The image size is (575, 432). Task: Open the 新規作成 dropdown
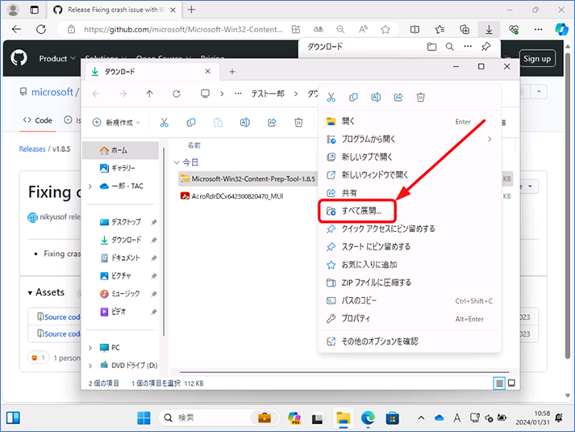116,123
